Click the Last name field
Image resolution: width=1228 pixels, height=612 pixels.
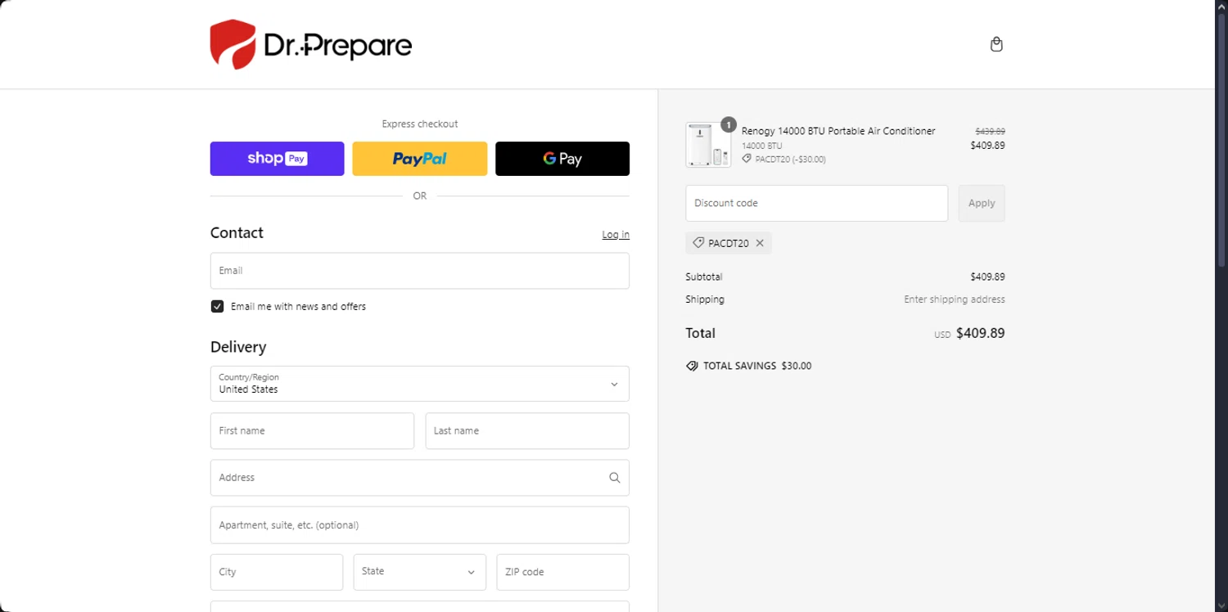(x=527, y=431)
